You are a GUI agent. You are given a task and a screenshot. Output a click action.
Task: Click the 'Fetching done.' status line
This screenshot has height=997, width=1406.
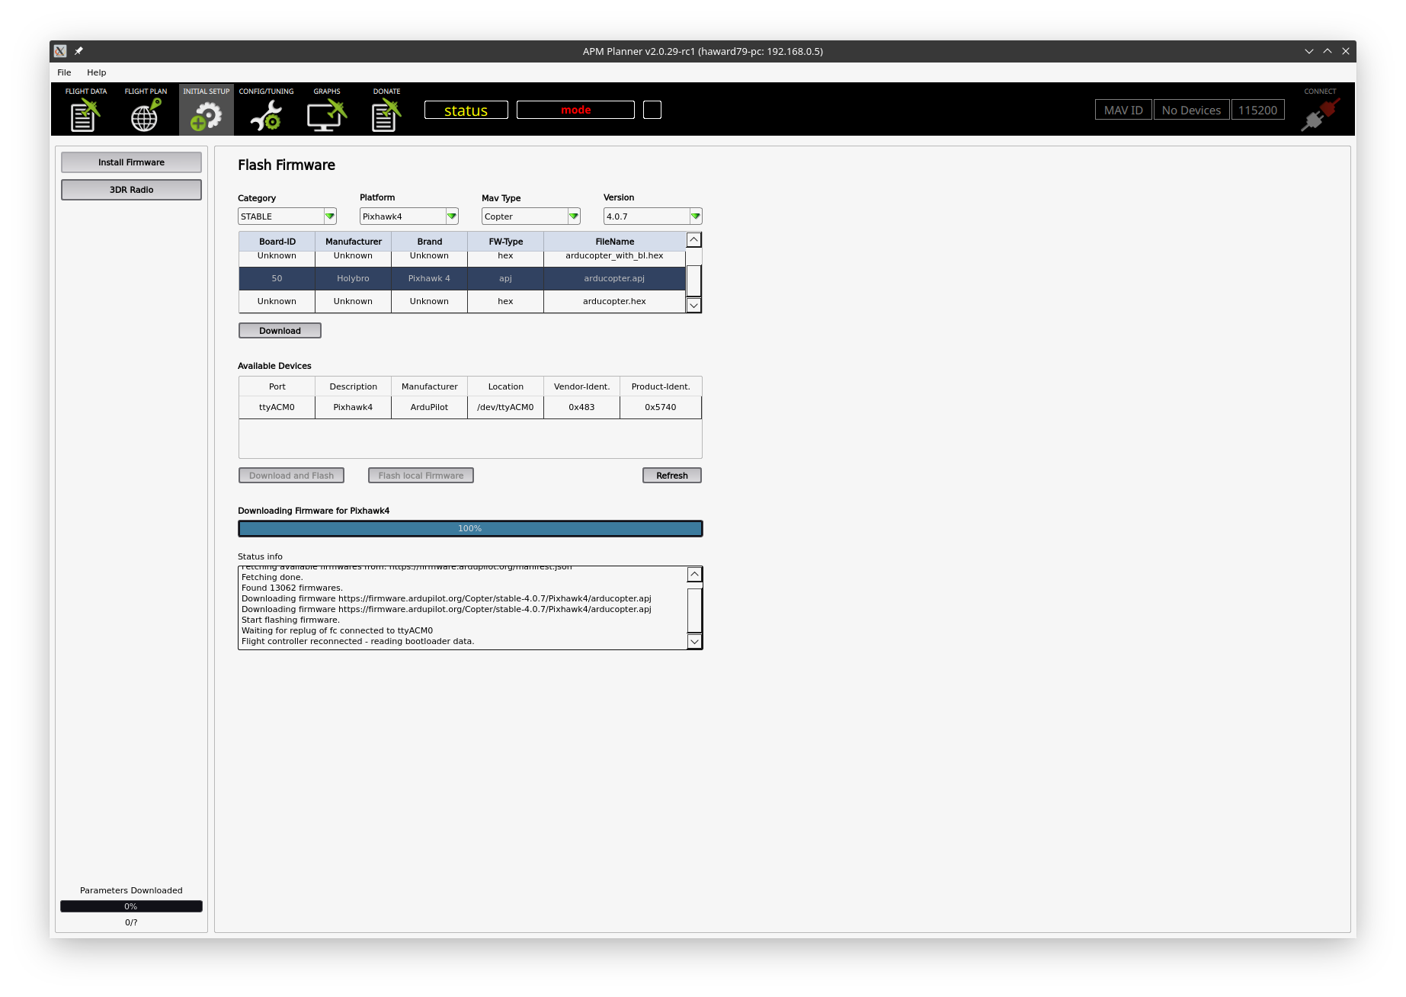tap(272, 578)
